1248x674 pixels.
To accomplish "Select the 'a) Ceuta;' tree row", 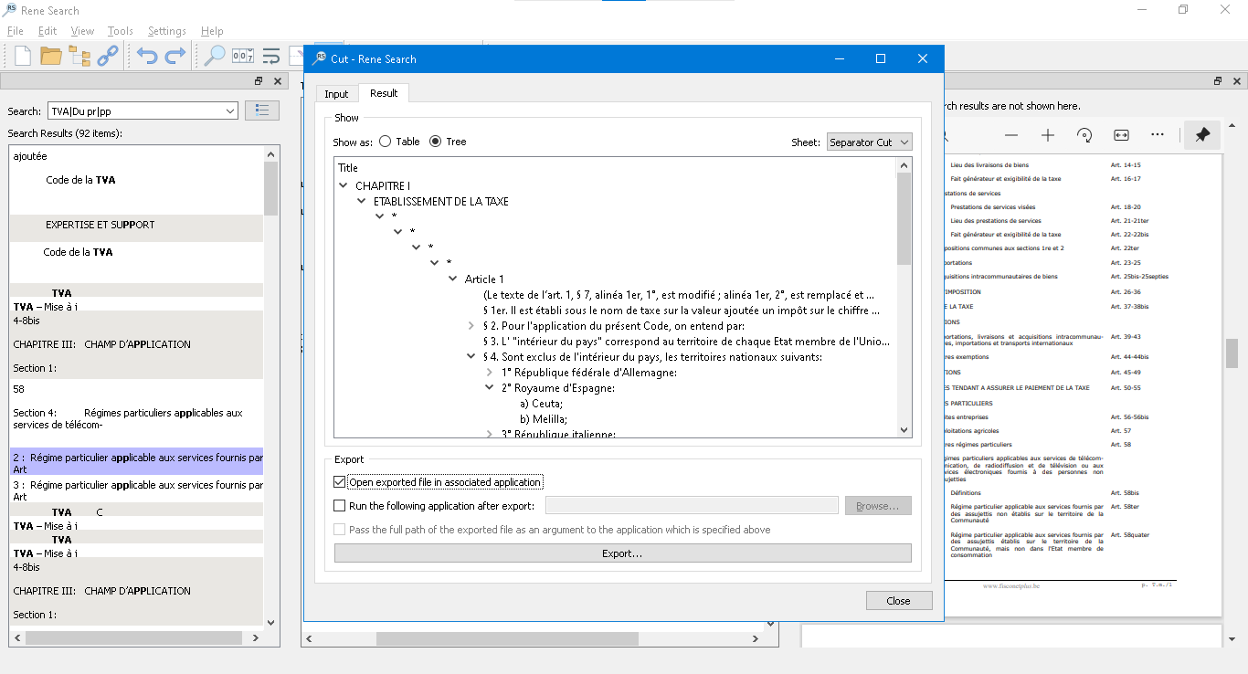I will [x=542, y=404].
